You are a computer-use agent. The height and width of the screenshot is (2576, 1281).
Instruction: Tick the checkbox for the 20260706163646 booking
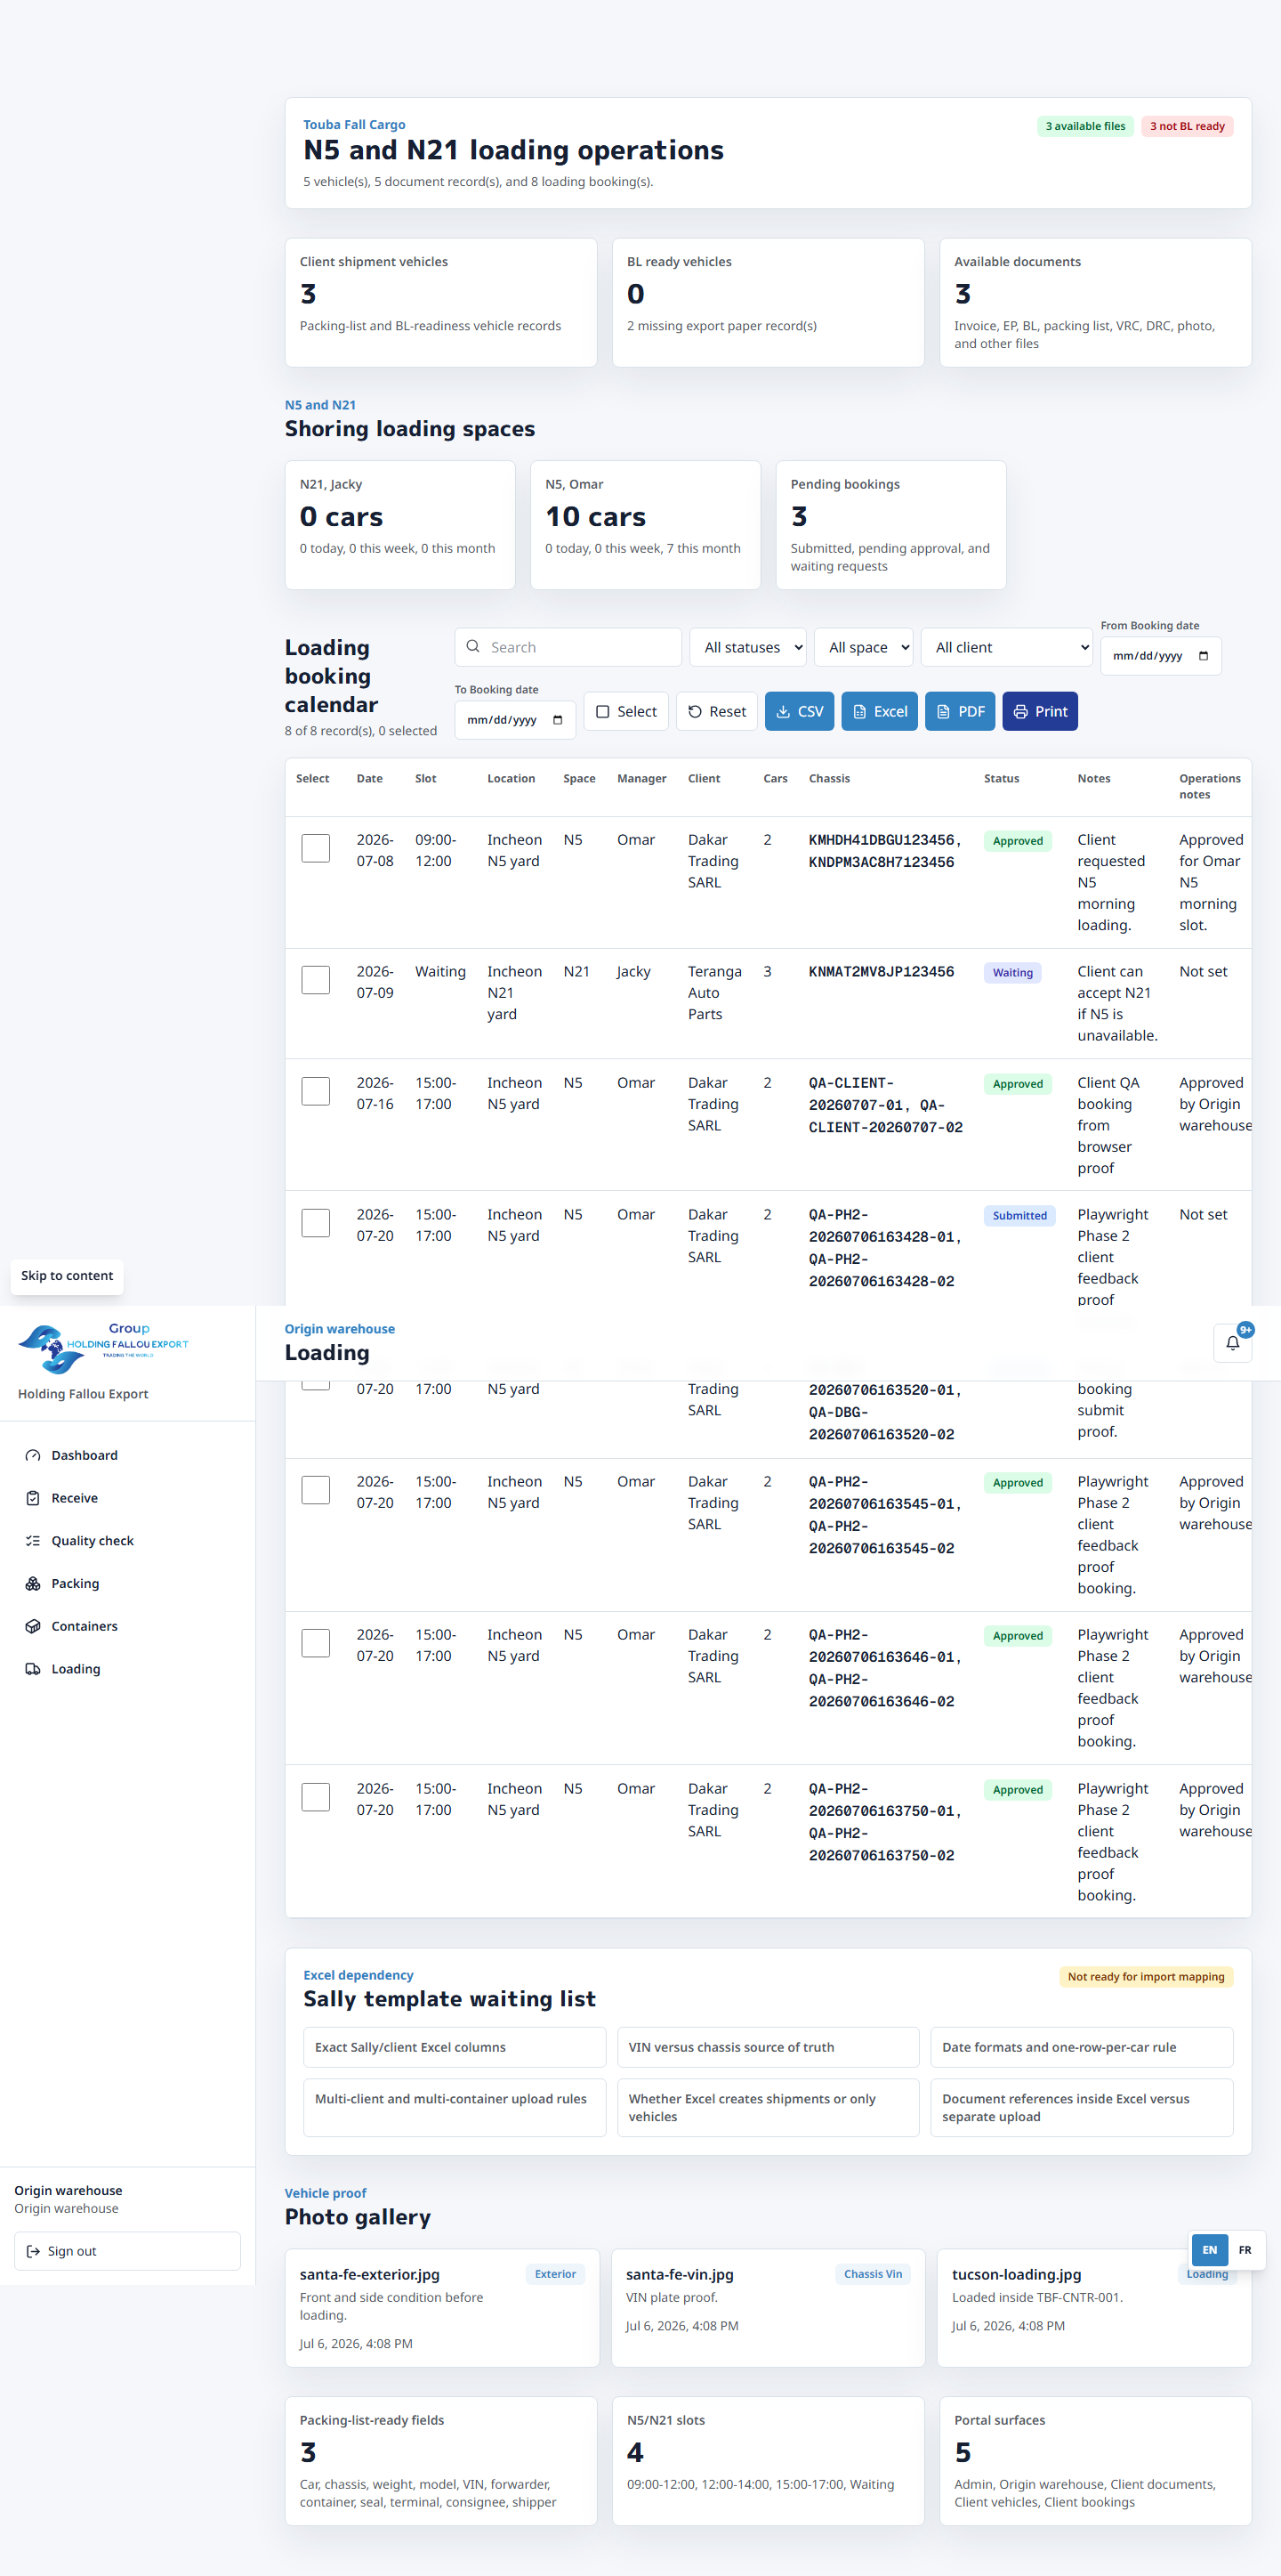(316, 1643)
